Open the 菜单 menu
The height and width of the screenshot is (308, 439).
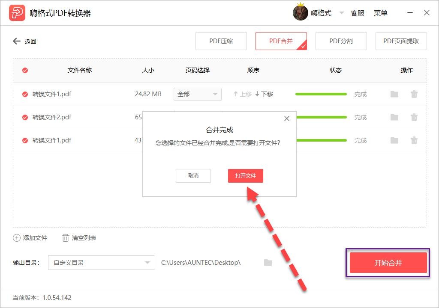381,13
